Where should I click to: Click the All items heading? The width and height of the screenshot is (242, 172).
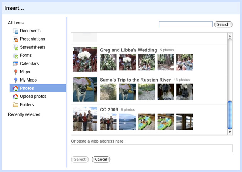pyautogui.click(x=16, y=23)
